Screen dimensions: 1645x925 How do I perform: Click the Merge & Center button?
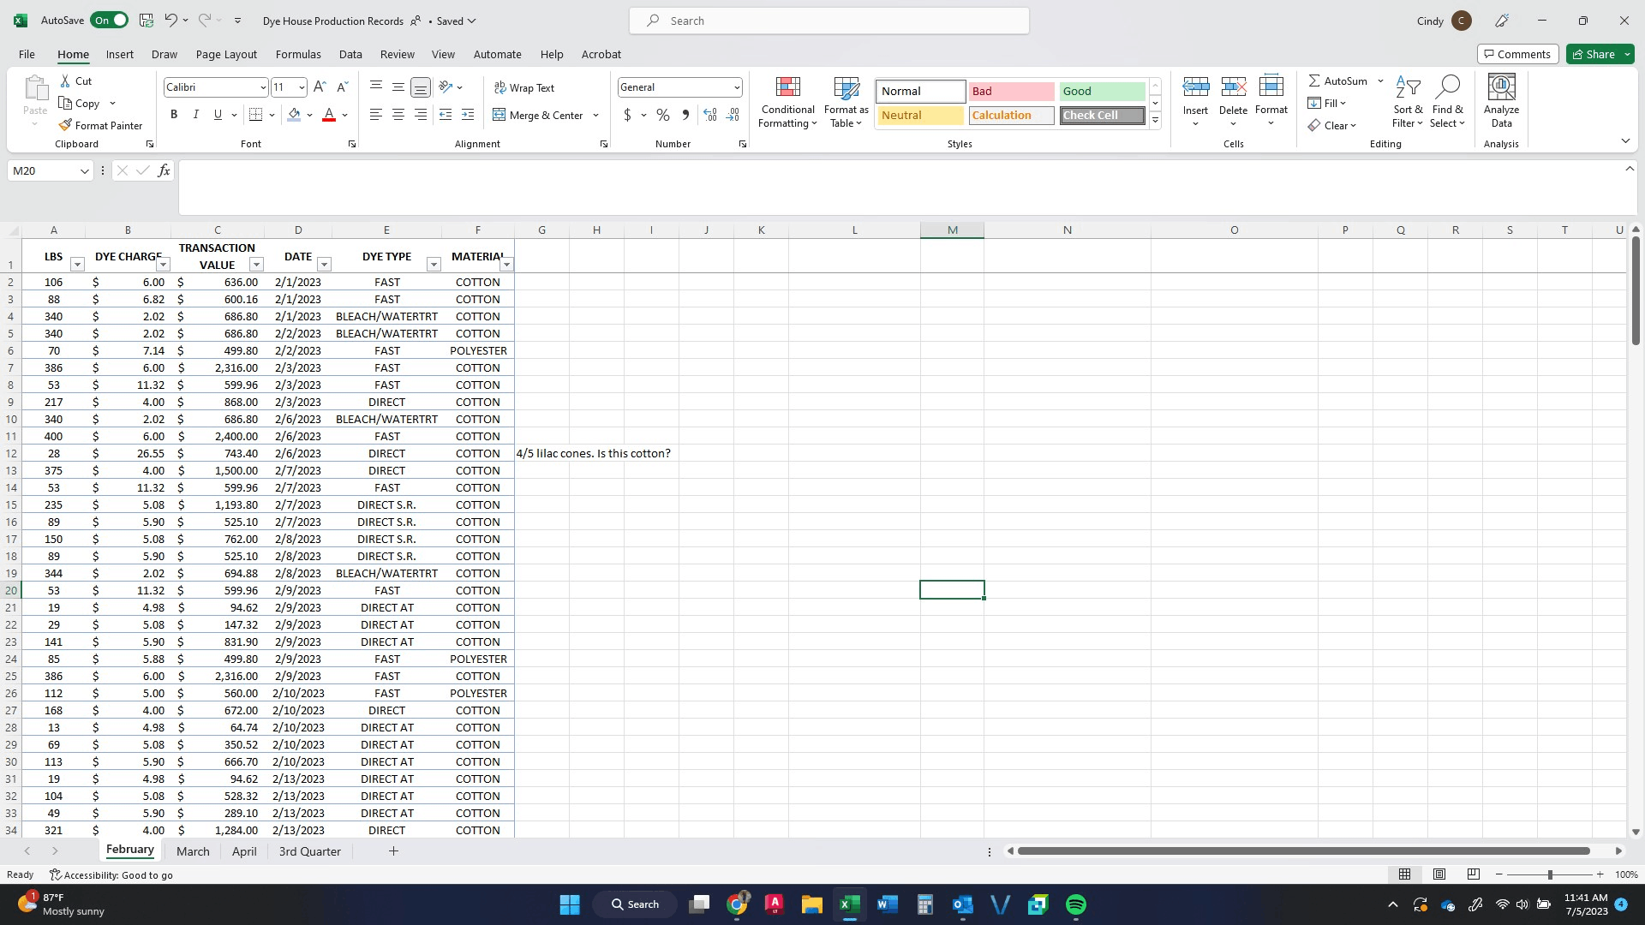tap(538, 115)
